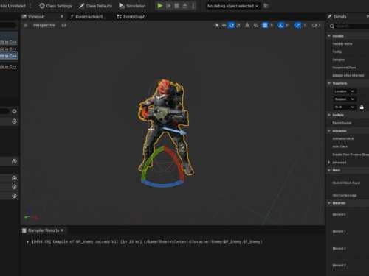Click in the Details search field
Viewport: 369px width, 276px height.
coord(352,26)
